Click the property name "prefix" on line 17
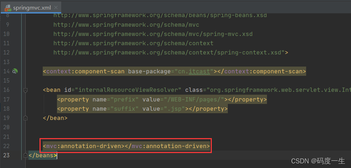Viewport: 351px width, 168px height. coord(125,99)
